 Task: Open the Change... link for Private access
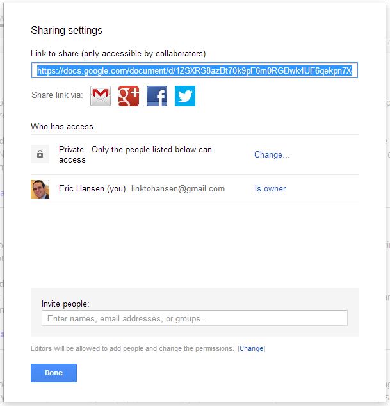pyautogui.click(x=272, y=155)
